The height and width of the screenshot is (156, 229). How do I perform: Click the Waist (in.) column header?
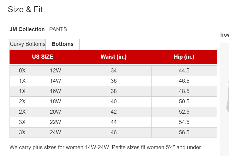(x=114, y=57)
